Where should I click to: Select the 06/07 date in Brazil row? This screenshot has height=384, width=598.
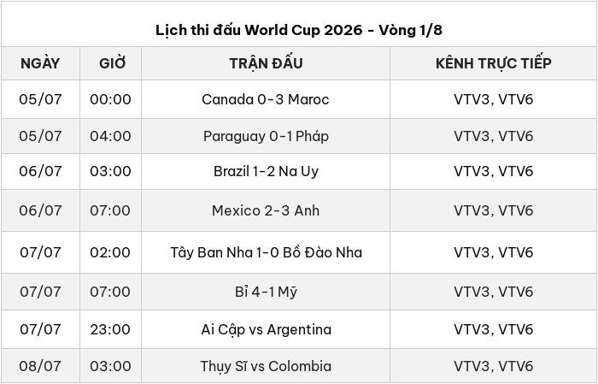tap(40, 171)
